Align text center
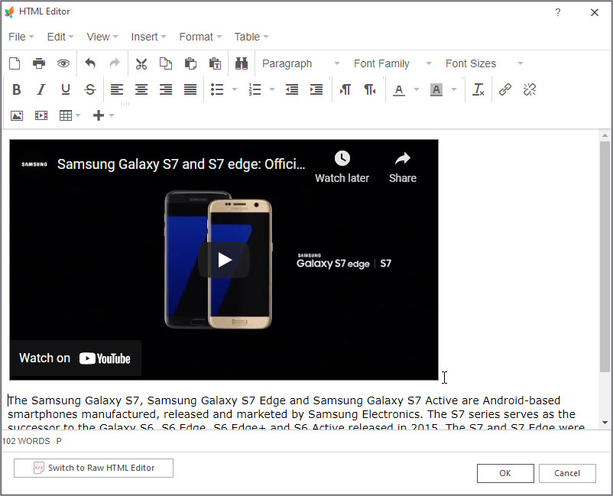613x496 pixels. [x=141, y=89]
